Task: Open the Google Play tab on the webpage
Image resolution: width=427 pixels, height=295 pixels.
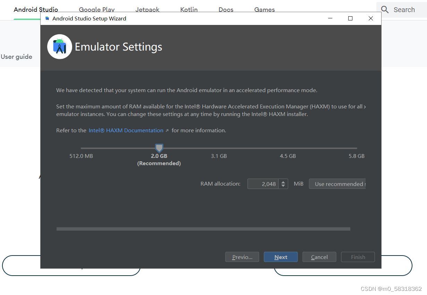Action: pyautogui.click(x=97, y=10)
